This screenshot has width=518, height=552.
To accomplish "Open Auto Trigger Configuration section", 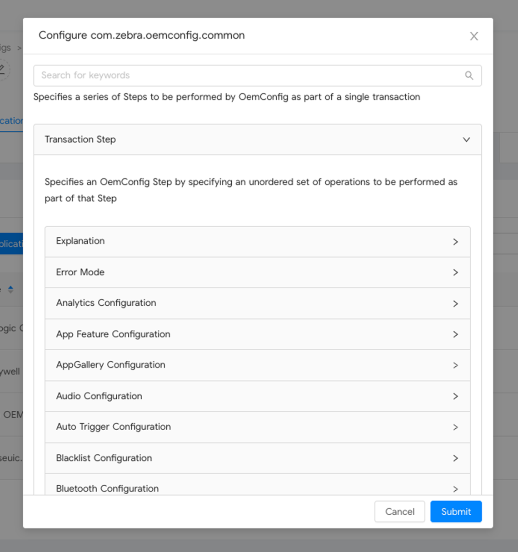I will click(257, 427).
